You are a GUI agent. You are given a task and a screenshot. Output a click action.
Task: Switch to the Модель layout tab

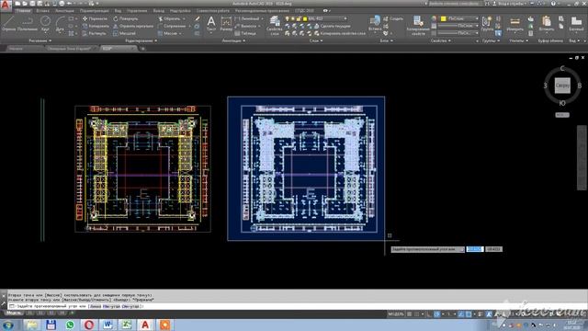[x=14, y=313]
